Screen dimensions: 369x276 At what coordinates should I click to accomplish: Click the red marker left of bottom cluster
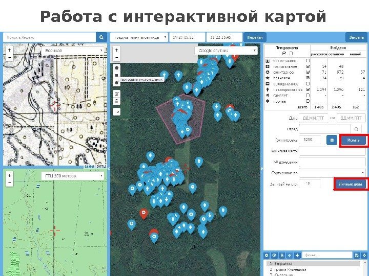coord(143,214)
